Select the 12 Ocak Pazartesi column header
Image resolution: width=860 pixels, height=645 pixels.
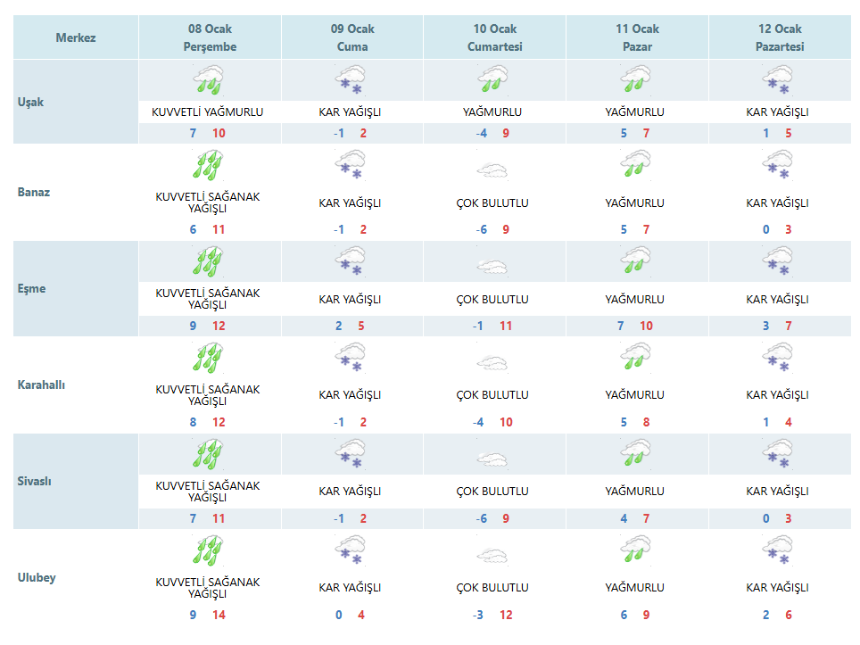(x=780, y=37)
